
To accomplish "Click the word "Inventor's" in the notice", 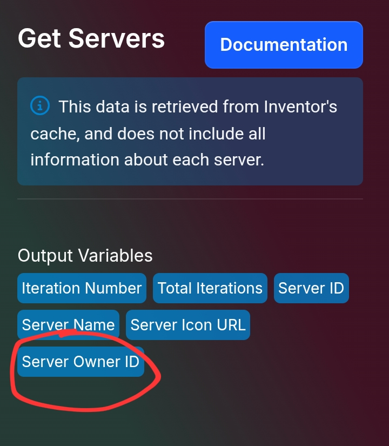I will point(300,106).
